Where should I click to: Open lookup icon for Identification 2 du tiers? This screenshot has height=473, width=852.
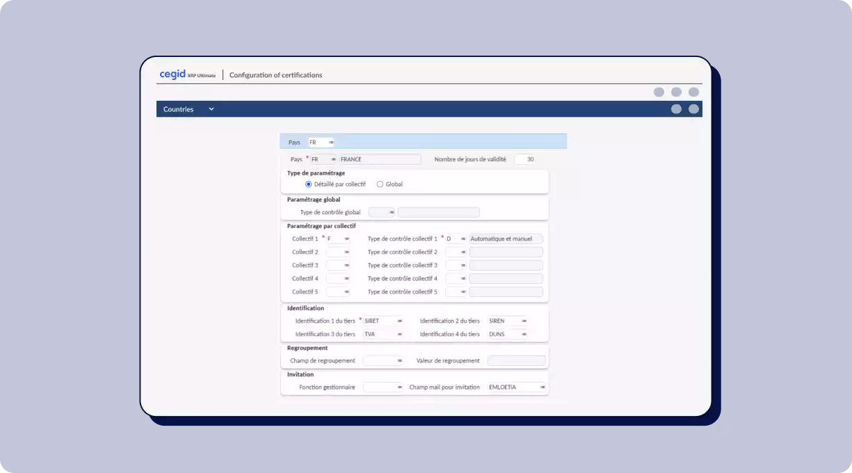point(524,321)
